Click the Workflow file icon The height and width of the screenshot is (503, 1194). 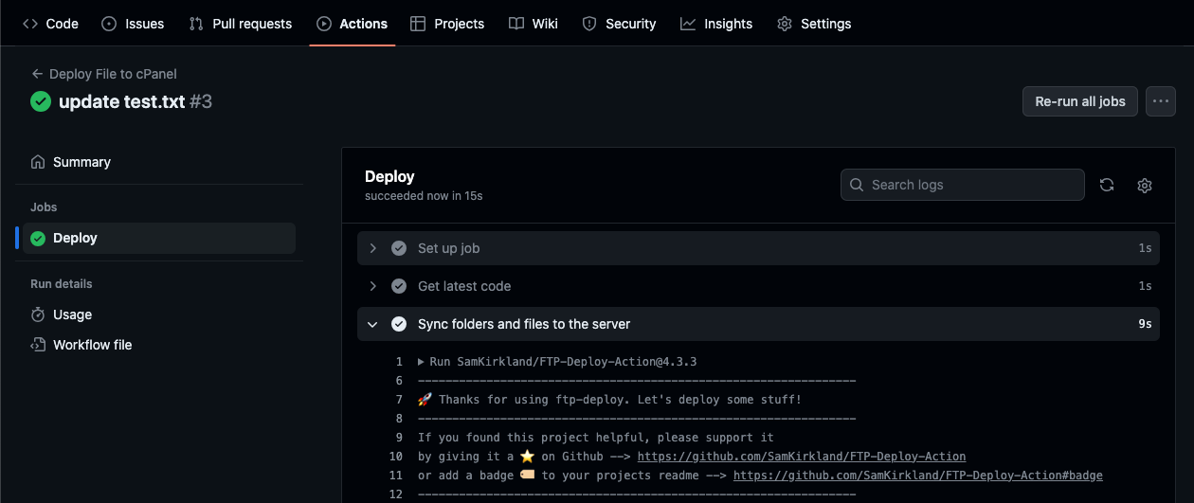38,345
